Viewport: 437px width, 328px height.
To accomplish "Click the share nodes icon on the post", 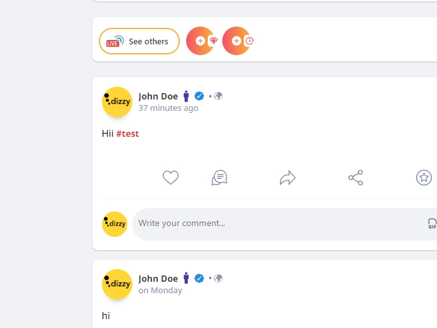I will point(356,178).
